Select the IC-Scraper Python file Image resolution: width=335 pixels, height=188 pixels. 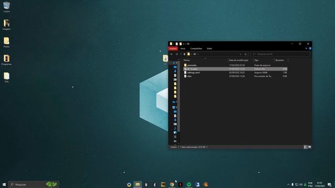pyautogui.click(x=235, y=69)
